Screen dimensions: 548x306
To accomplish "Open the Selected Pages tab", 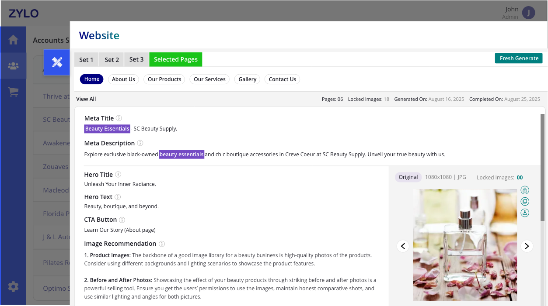I will pyautogui.click(x=176, y=60).
